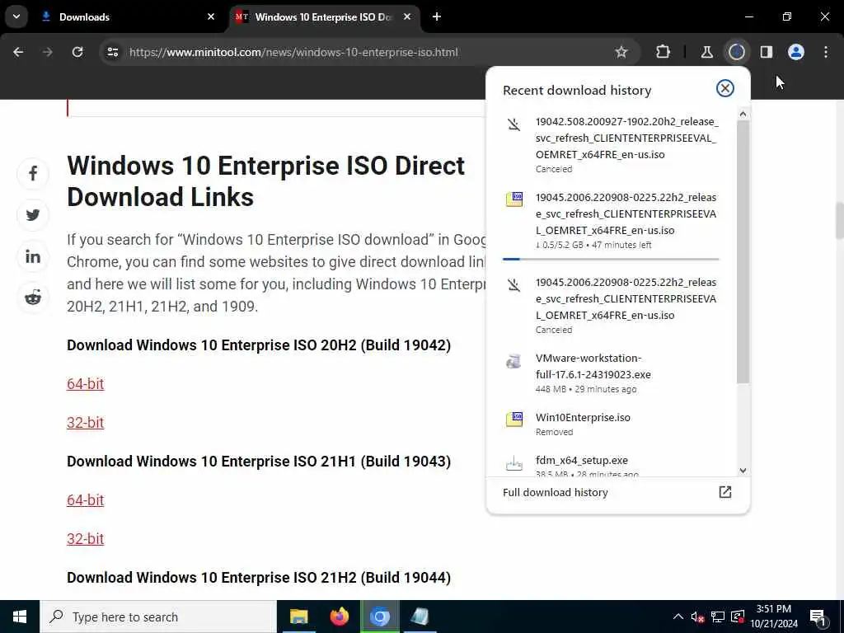
Task: Open Chrome three-dot menu
Action: point(826,52)
